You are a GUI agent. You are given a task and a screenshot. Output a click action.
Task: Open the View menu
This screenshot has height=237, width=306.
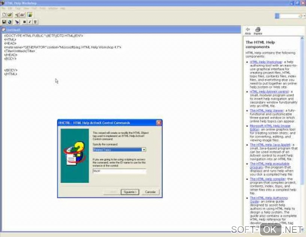click(26, 8)
